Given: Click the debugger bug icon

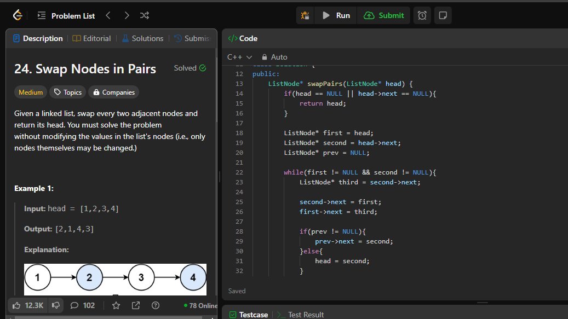Looking at the screenshot, I should tap(305, 15).
